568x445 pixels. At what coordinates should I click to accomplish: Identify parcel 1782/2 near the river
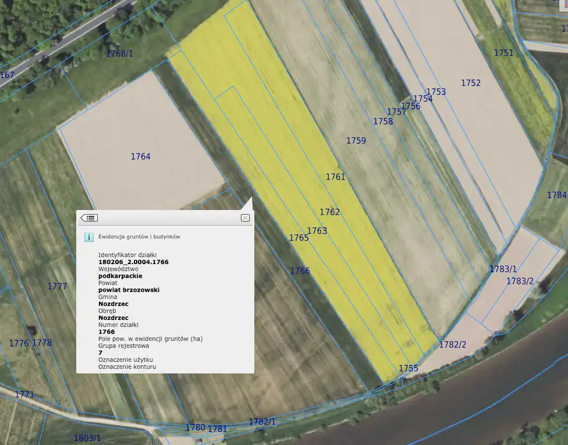[x=452, y=344]
